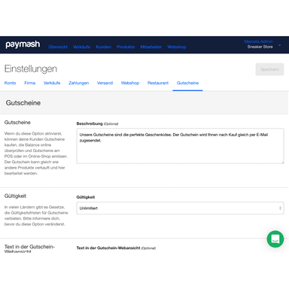Click the paymash logo
Screen dimensions: 289x289
pyautogui.click(x=23, y=44)
